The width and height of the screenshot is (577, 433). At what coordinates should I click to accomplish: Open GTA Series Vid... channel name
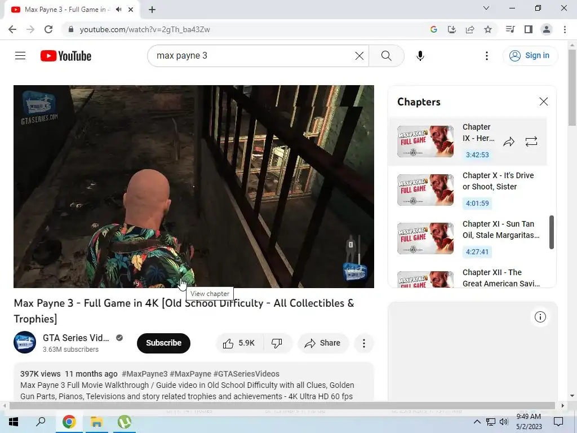click(76, 338)
